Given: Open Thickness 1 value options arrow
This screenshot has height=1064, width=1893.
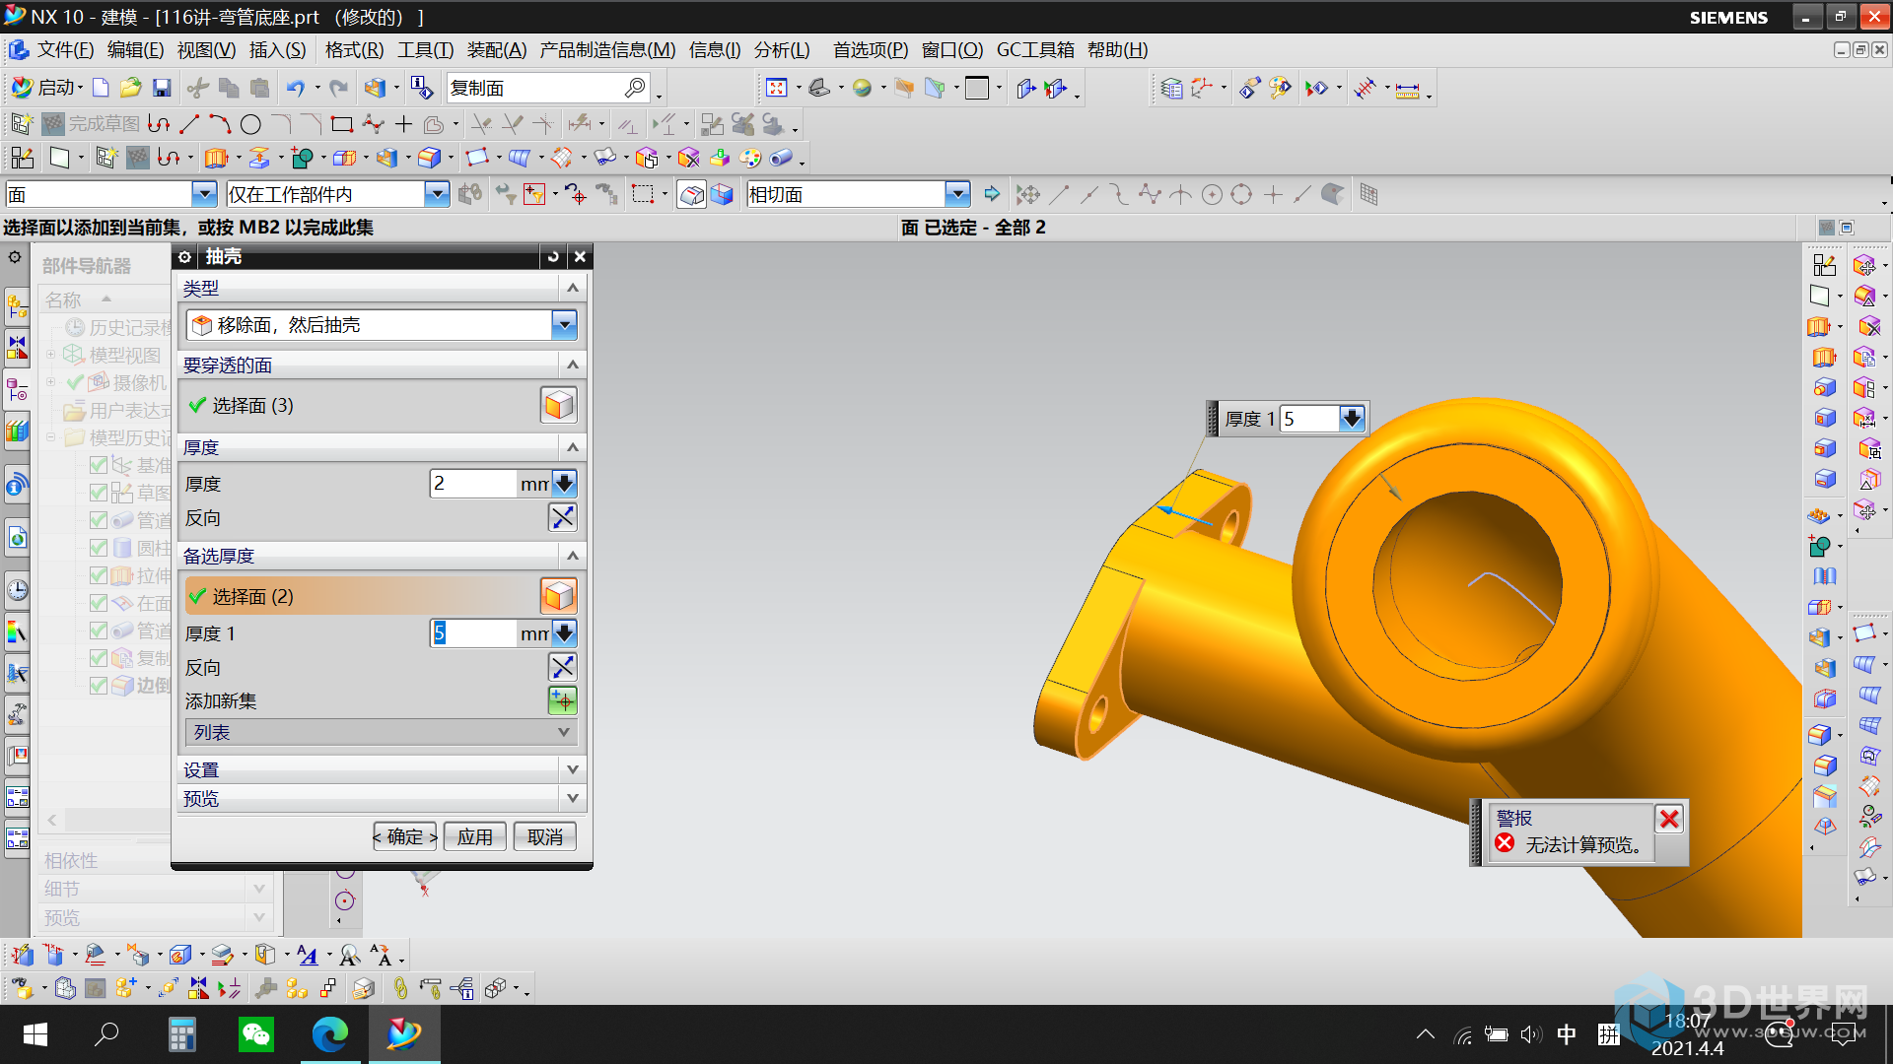Looking at the screenshot, I should tap(564, 633).
